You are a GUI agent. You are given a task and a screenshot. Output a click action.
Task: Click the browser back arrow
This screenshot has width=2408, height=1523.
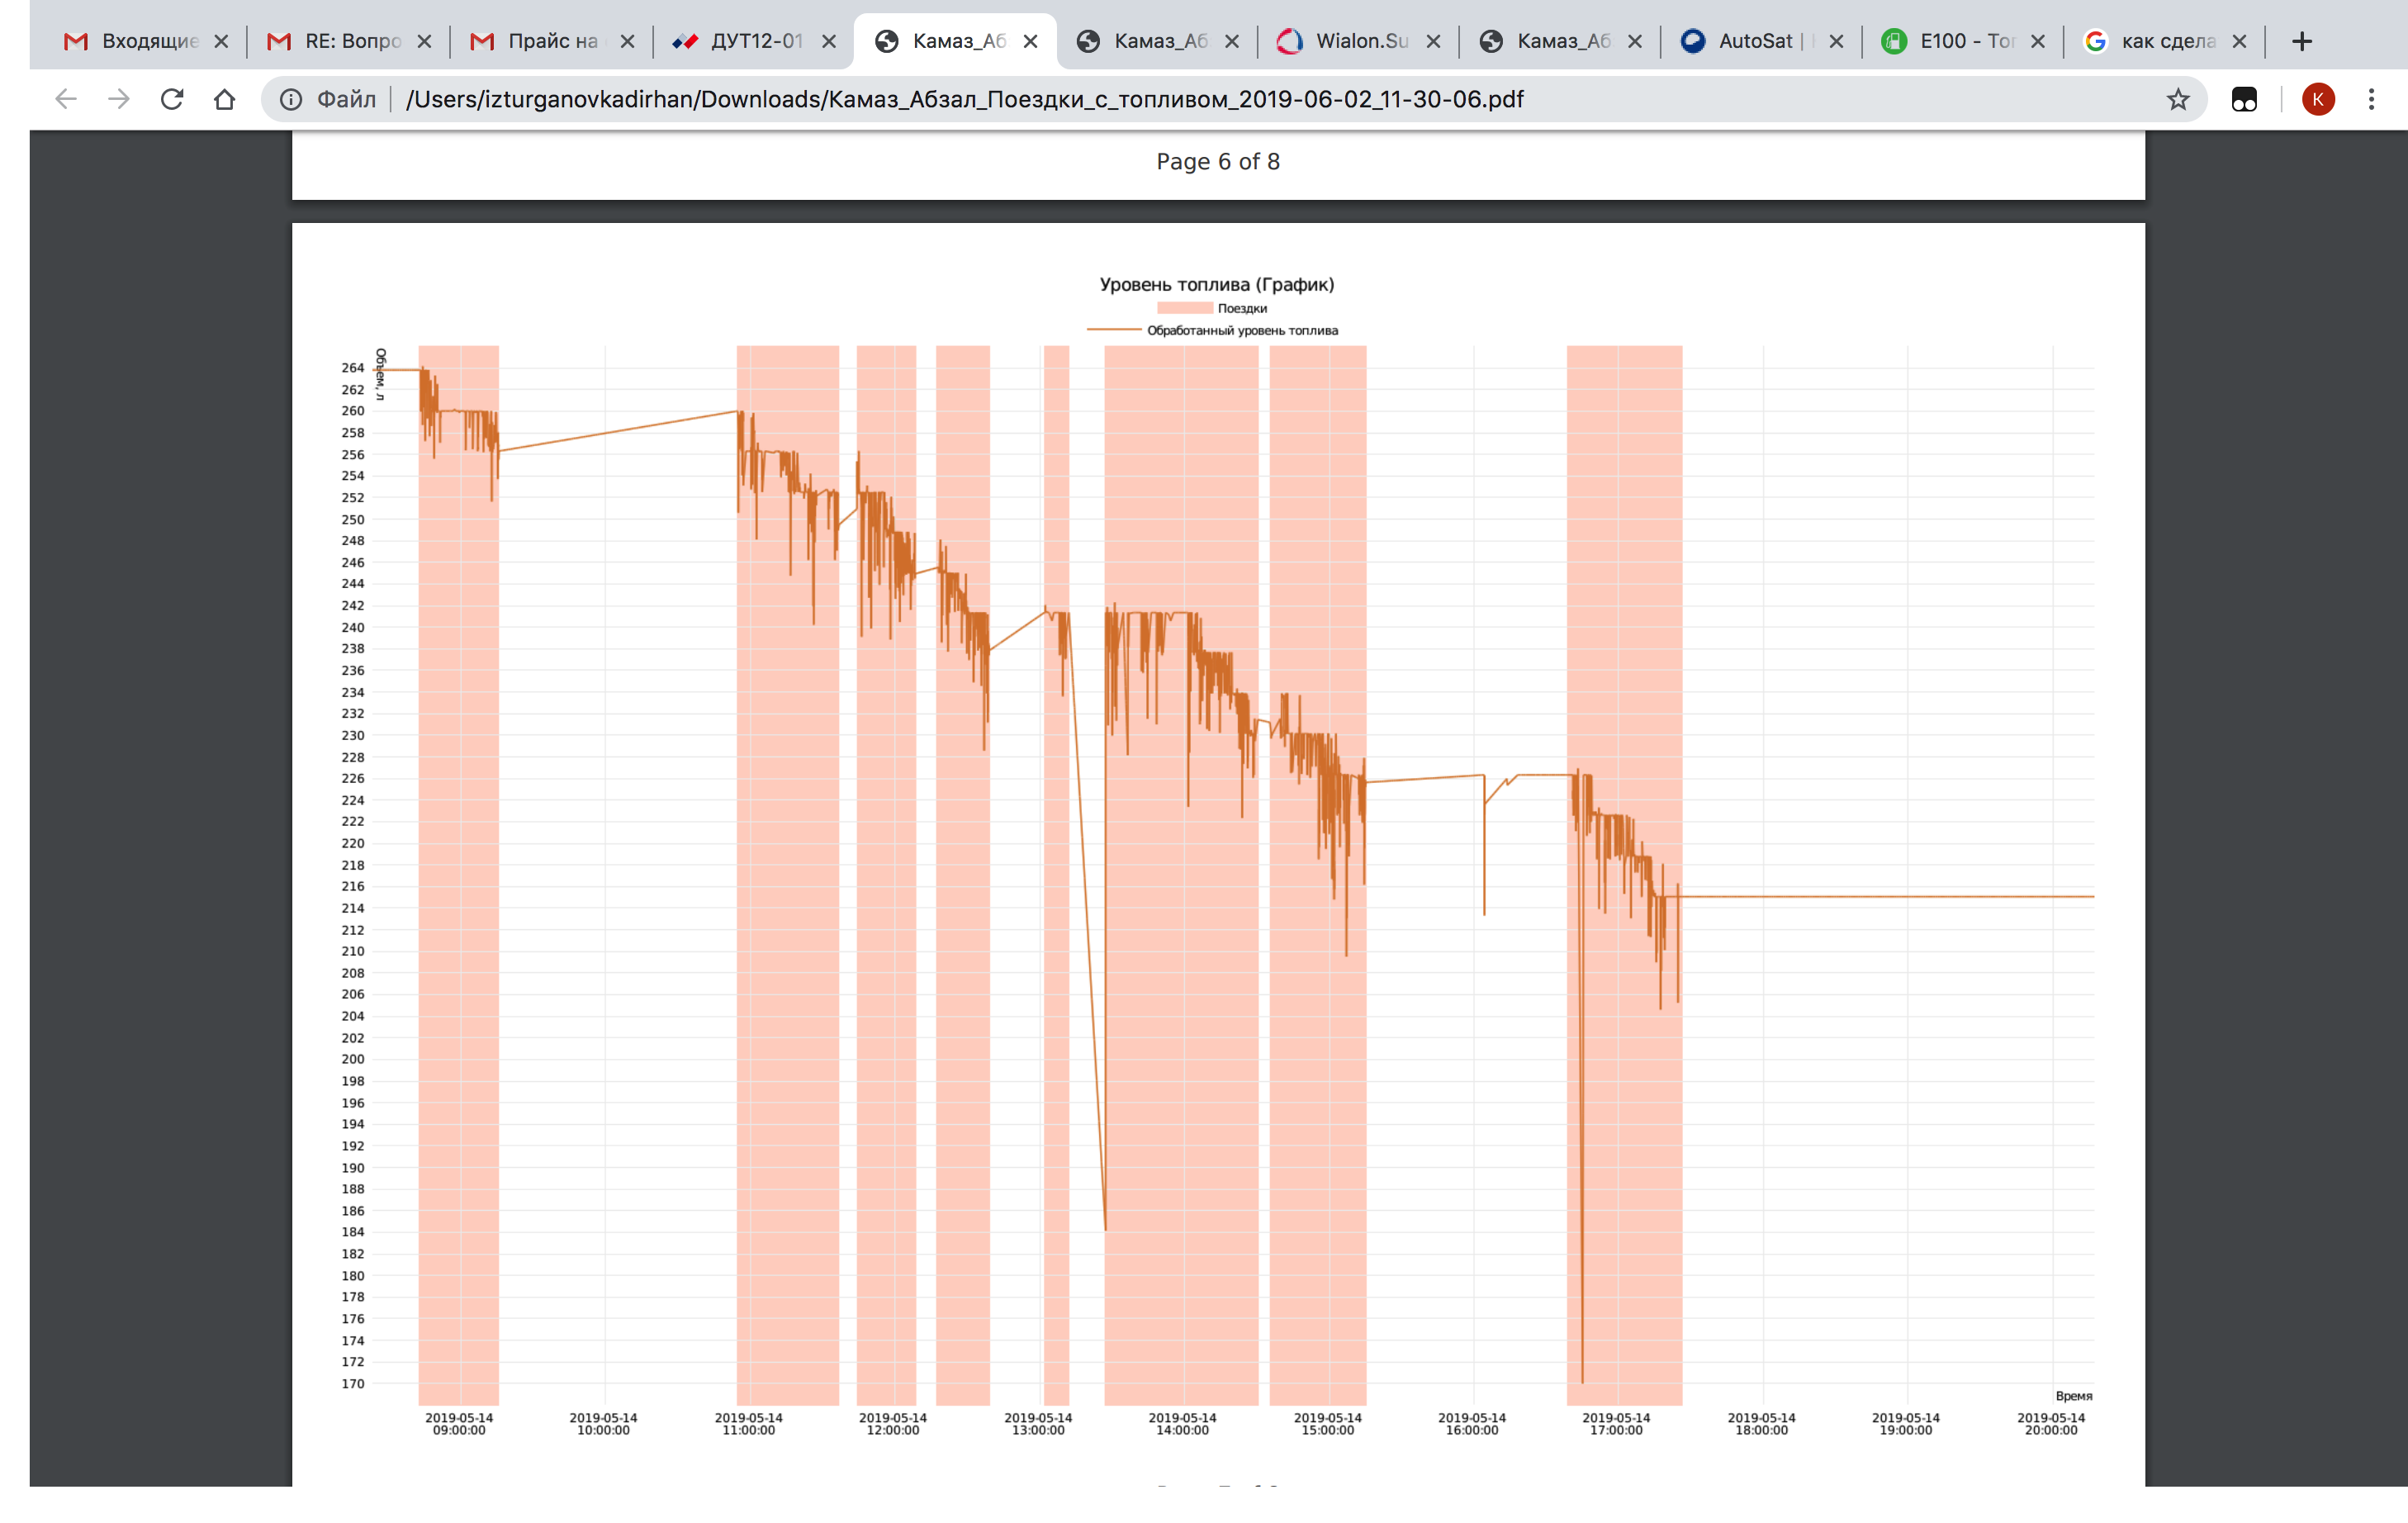(66, 99)
